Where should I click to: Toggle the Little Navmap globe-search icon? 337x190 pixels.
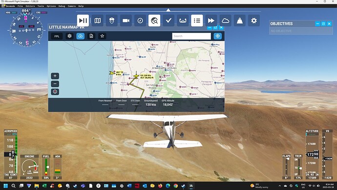point(154,21)
